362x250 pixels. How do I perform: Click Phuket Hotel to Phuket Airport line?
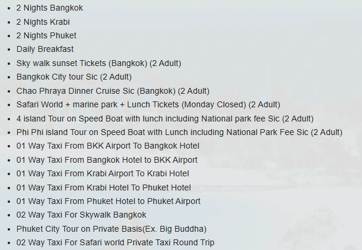tap(108, 201)
